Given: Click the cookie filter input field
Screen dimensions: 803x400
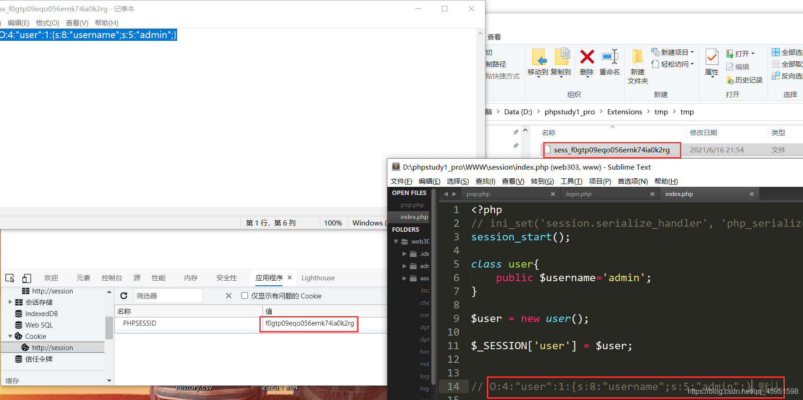Looking at the screenshot, I should pos(168,296).
